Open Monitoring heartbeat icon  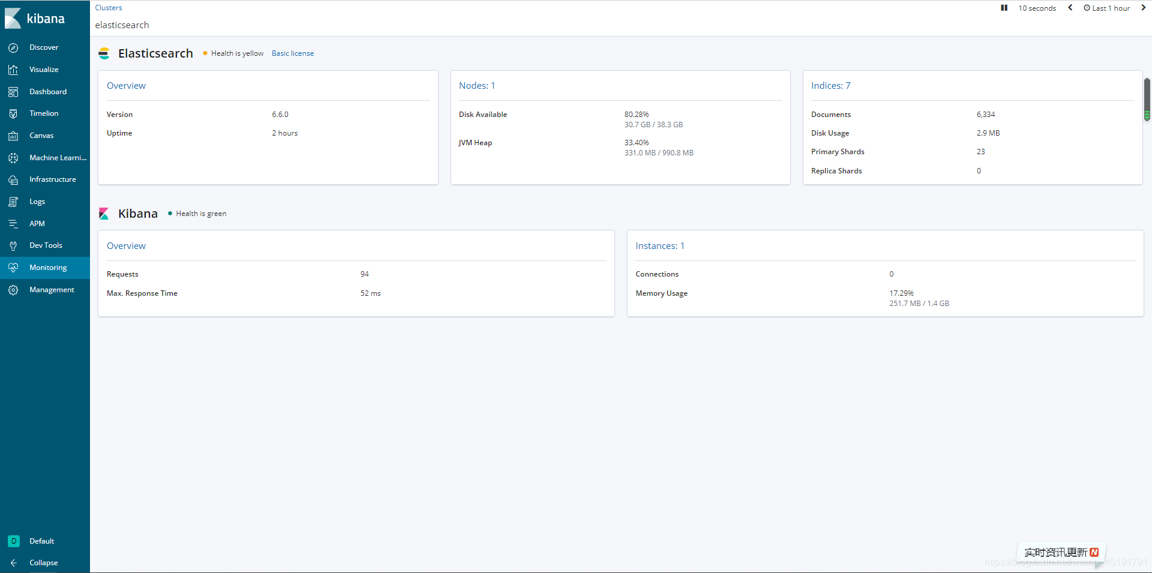(x=13, y=268)
